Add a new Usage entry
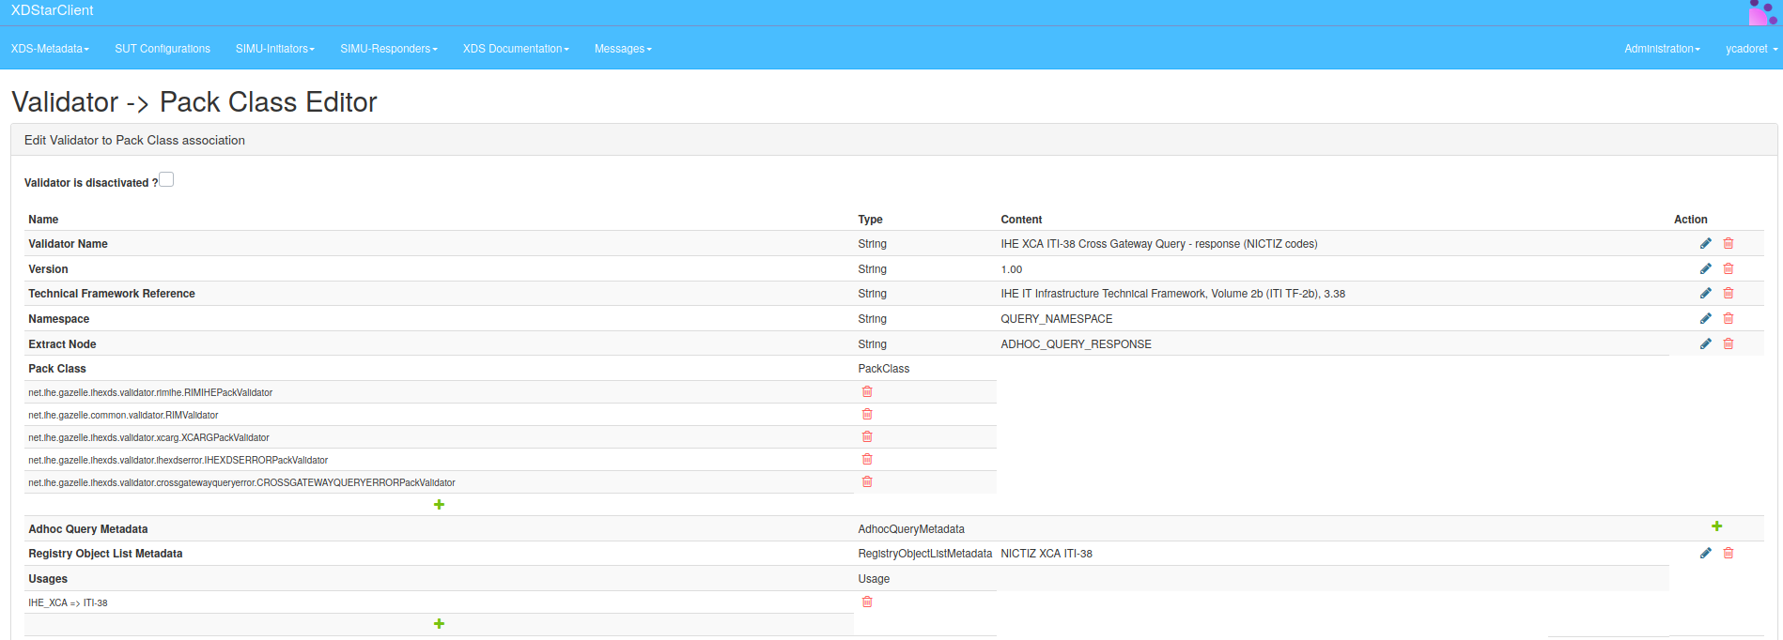The image size is (1783, 640). coord(439,624)
